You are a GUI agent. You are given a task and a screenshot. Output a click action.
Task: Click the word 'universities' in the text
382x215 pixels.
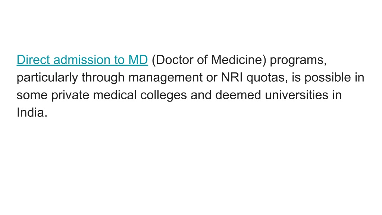pyautogui.click(x=297, y=95)
